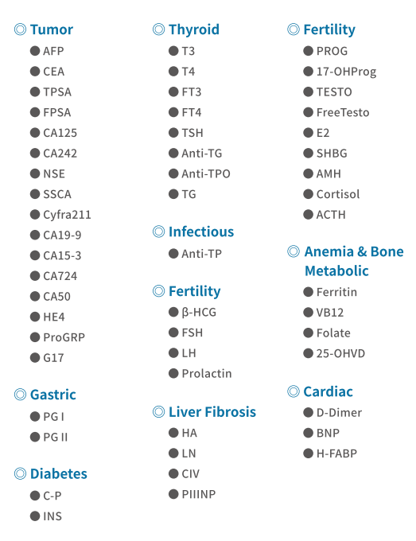Screen dimensions: 416x541
Task: Click the ring icon next to Liver Fibrosis
Action: point(158,411)
